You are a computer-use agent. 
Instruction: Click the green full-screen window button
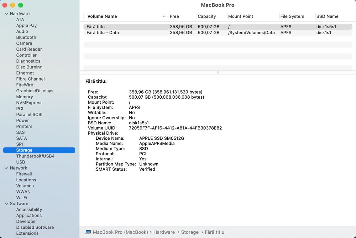click(20, 5)
